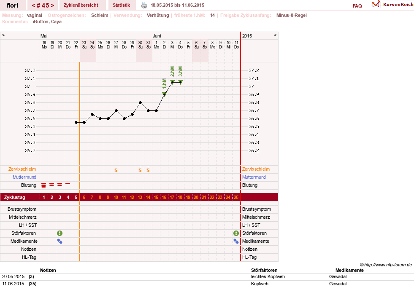The image size is (414, 295).
Task: Click the 11.06.2015 notes row date
Action: coord(13,284)
